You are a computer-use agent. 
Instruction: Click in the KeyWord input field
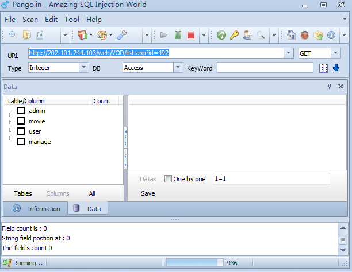pos(265,68)
